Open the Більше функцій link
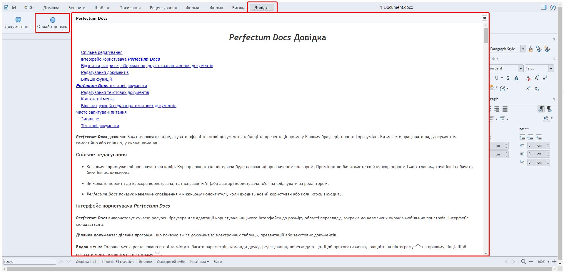 click(96, 79)
